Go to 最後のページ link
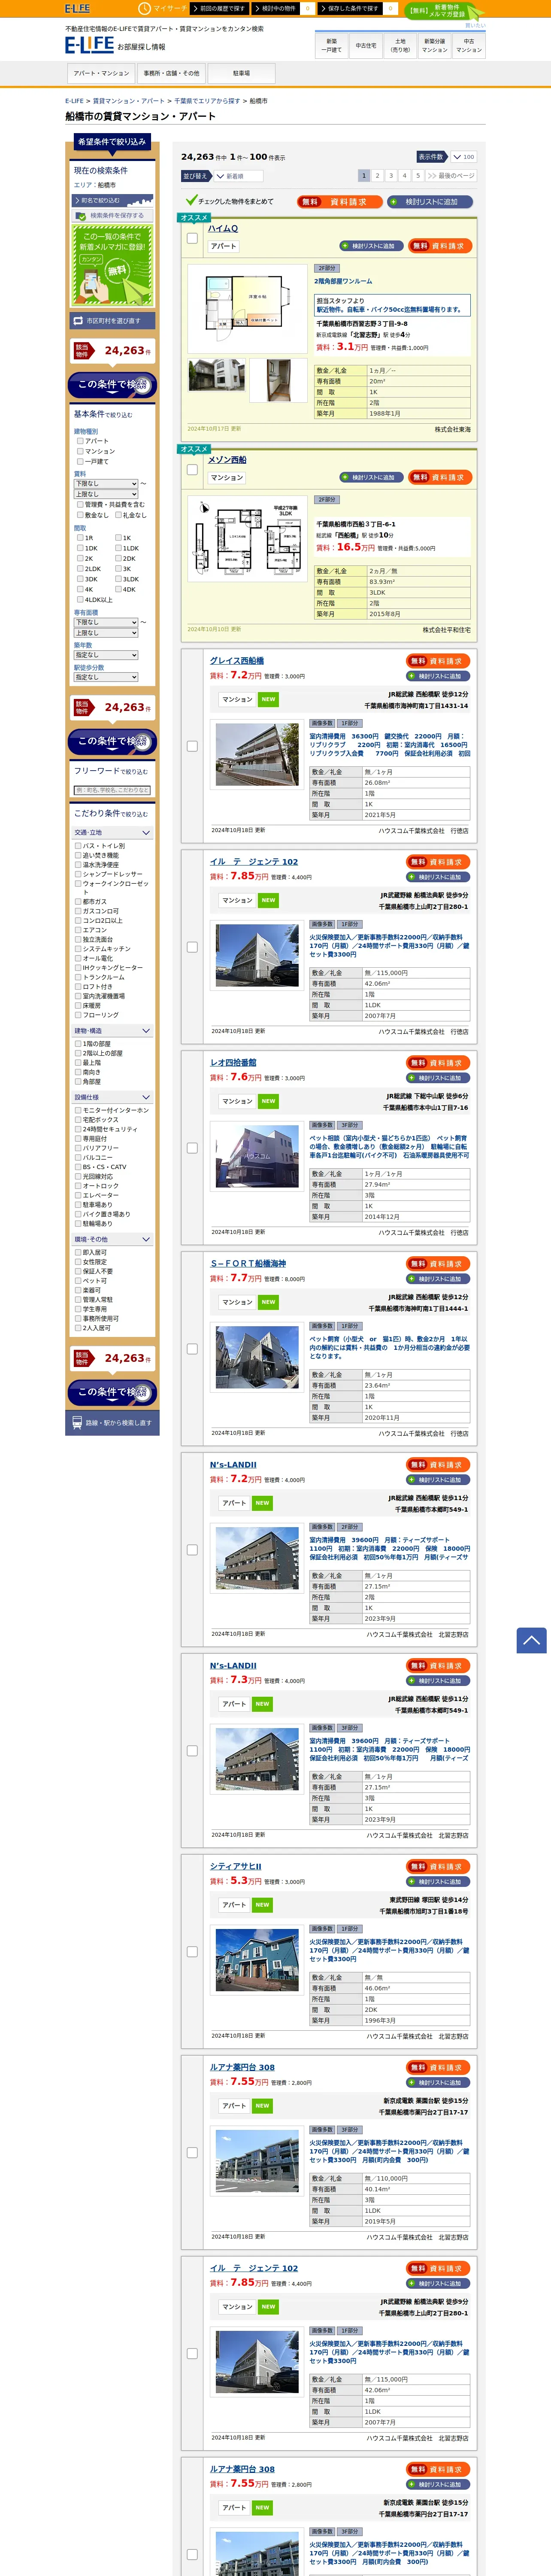The width and height of the screenshot is (551, 2576). click(x=451, y=175)
